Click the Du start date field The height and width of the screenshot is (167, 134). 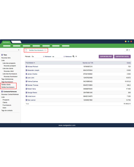point(38,57)
